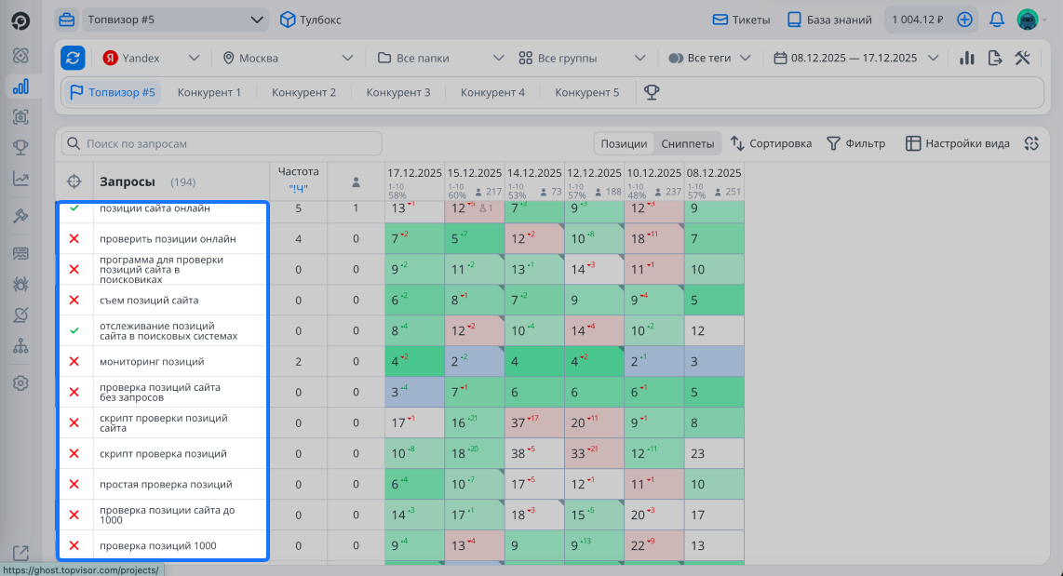Toggle check for 'отслеживание позиций сайта в поисковых системах'
The height and width of the screenshot is (576, 1063).
74,330
